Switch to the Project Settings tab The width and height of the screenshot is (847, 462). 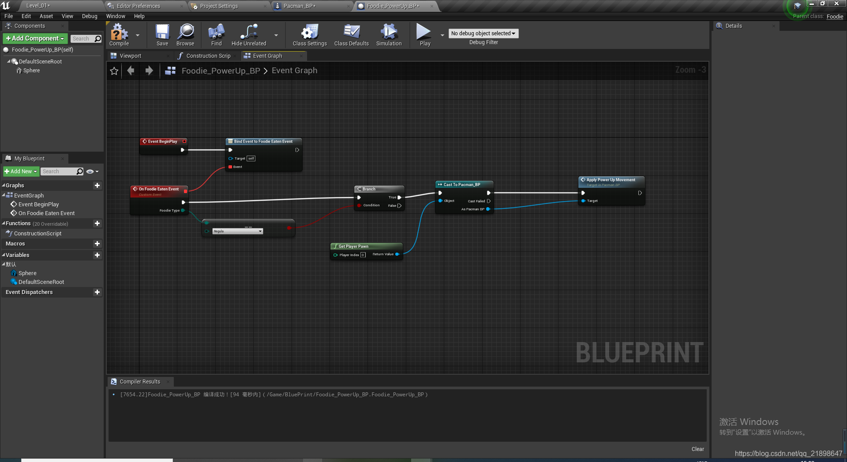click(219, 6)
